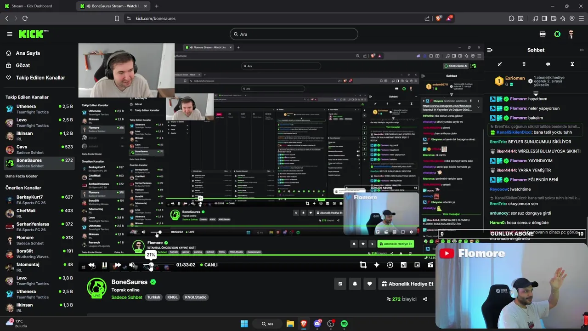The height and width of the screenshot is (331, 588).
Task: Open Flomore channel in recommended list
Action: point(39,240)
